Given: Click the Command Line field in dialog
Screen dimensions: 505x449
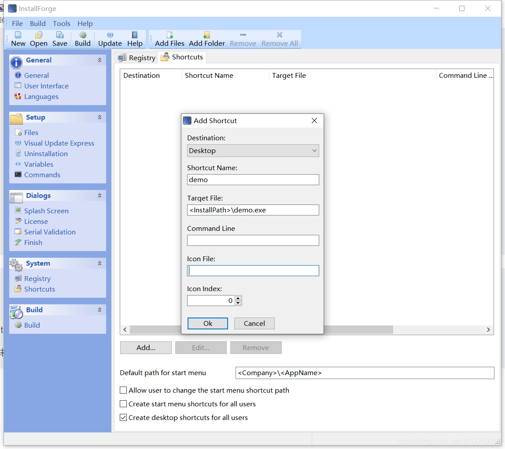Looking at the screenshot, I should [253, 240].
